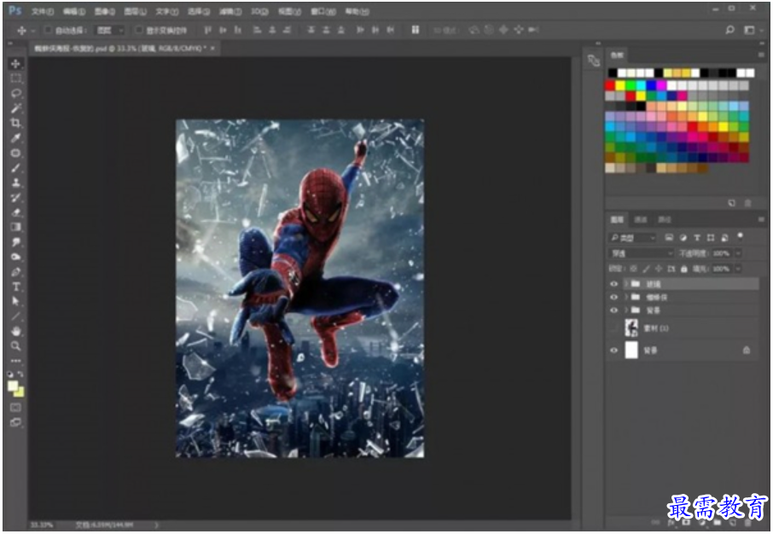Select the Smudge tool
Image resolution: width=773 pixels, height=534 pixels.
(x=15, y=241)
